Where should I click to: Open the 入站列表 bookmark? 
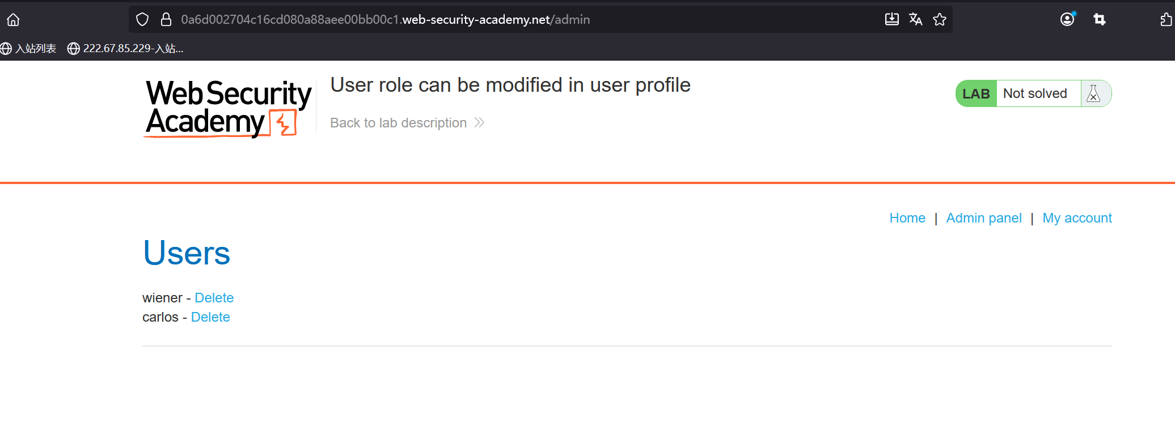[29, 49]
